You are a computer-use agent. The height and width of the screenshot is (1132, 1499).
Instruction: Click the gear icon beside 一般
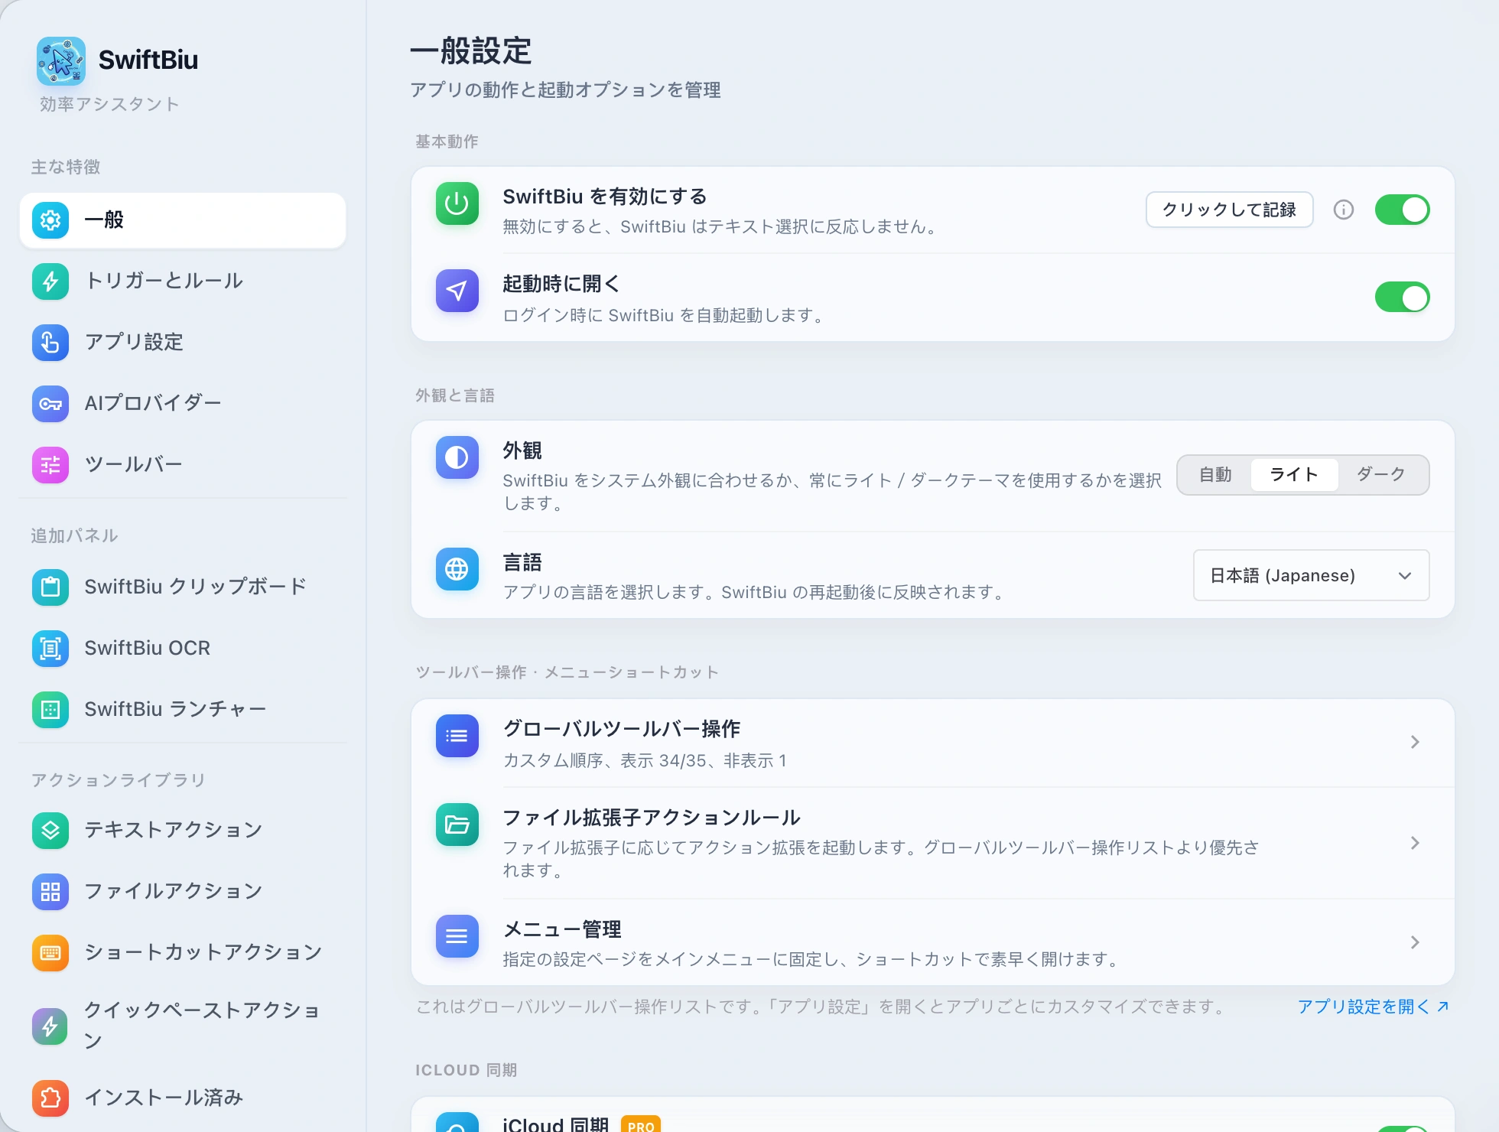point(50,220)
